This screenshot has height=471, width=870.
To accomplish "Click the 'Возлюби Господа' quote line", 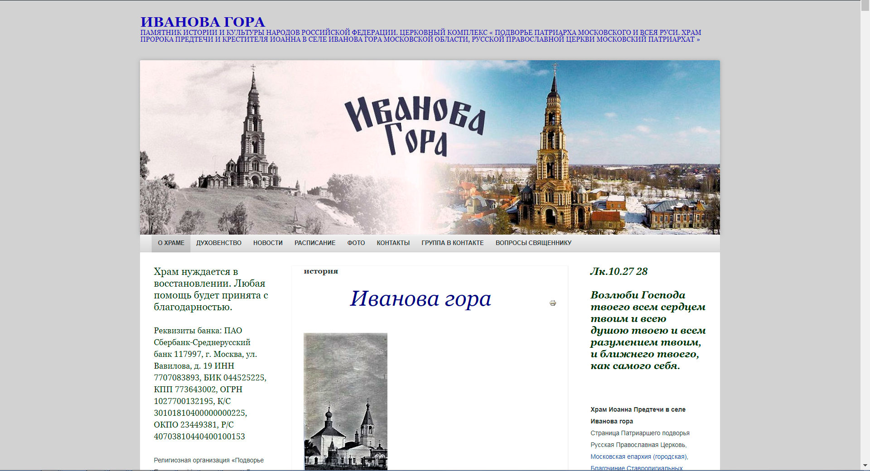I will (x=638, y=295).
